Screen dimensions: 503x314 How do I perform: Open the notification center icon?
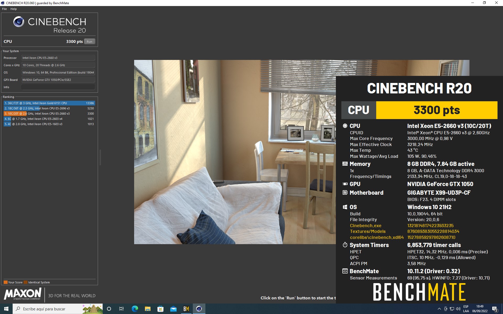coord(495,309)
